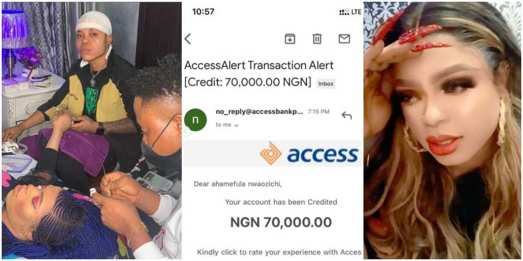Reply using the curved arrow icon
523x261 pixels.
coord(346,116)
